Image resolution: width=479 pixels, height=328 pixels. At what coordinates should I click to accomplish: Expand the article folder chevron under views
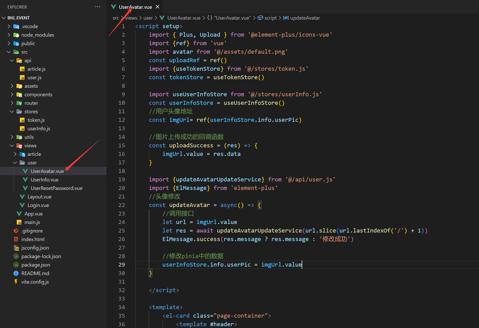tap(15, 154)
